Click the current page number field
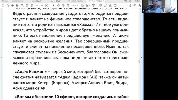Viewport: 178px width, 100px height. point(37,6)
